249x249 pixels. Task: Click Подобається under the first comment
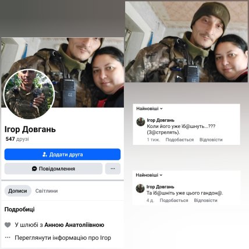click(180, 140)
